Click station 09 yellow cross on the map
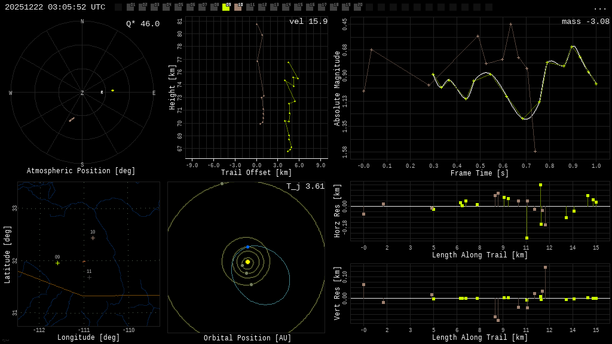612x344 pixels. point(58,263)
